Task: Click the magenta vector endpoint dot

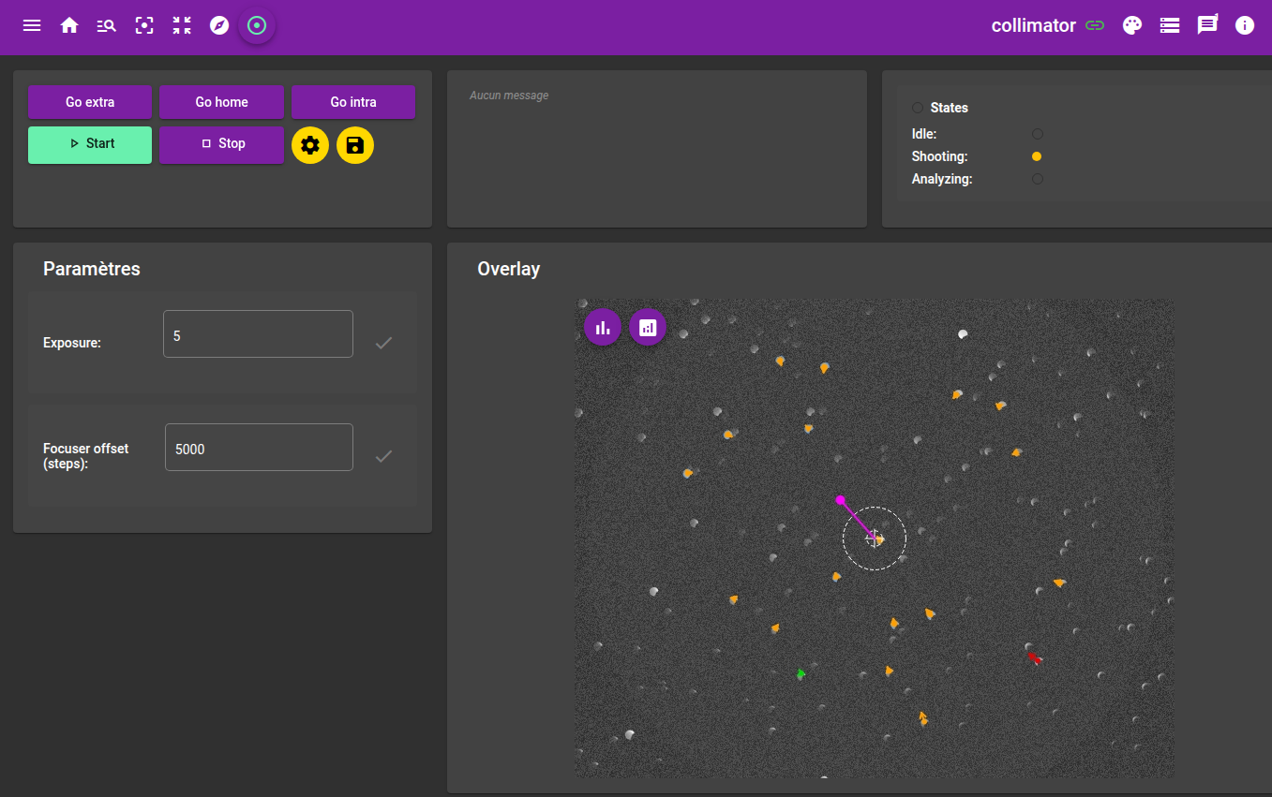Action: tap(841, 500)
